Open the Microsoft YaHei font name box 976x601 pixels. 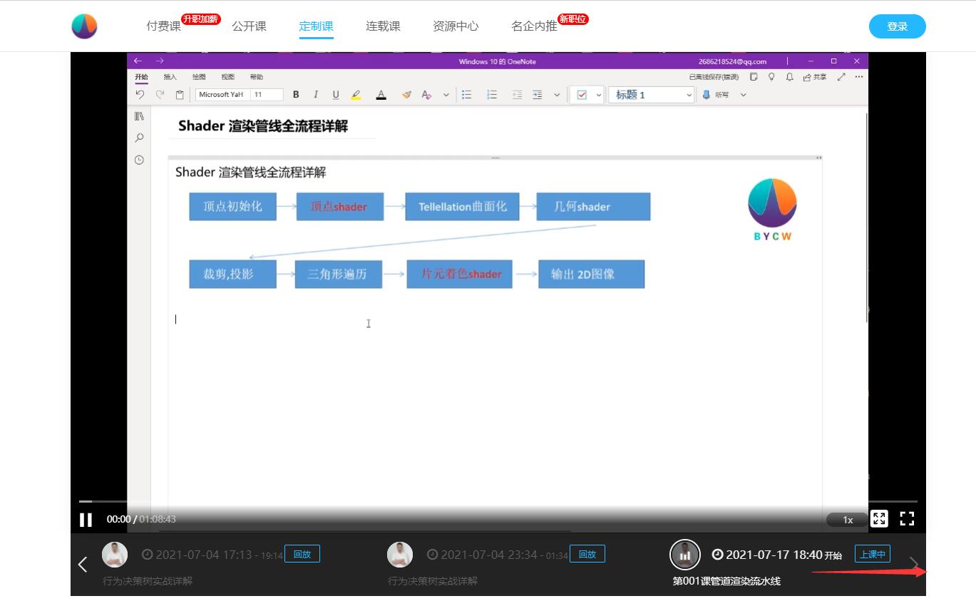(x=222, y=95)
